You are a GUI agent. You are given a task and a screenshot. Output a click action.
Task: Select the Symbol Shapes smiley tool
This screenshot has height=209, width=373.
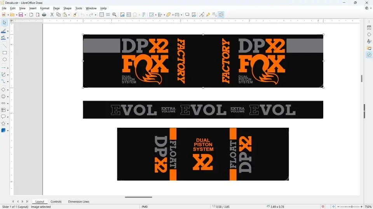(3, 96)
